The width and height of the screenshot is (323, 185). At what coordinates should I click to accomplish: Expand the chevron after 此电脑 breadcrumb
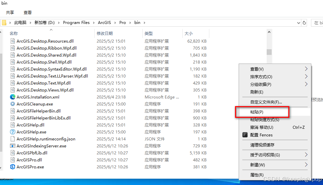point(30,23)
